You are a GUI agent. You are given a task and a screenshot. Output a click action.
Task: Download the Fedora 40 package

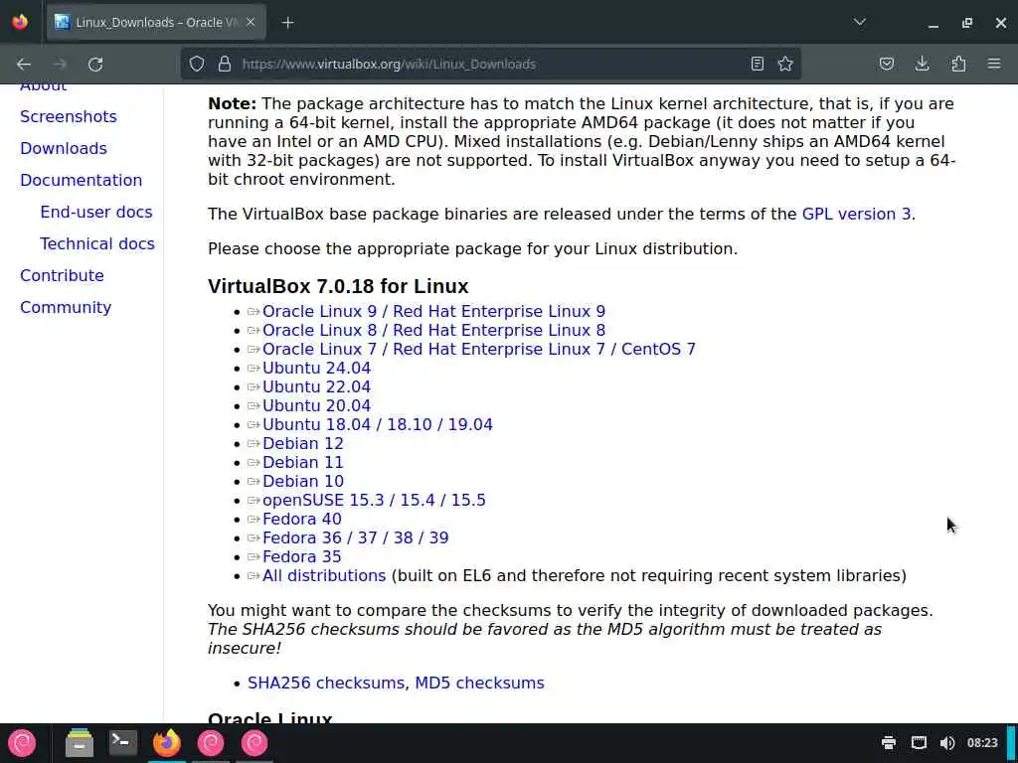tap(302, 519)
